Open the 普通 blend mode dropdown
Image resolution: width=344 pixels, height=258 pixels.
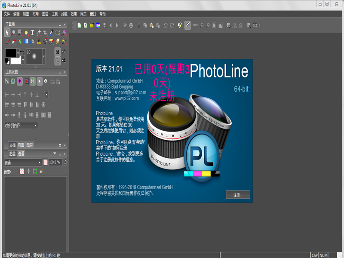point(23,163)
